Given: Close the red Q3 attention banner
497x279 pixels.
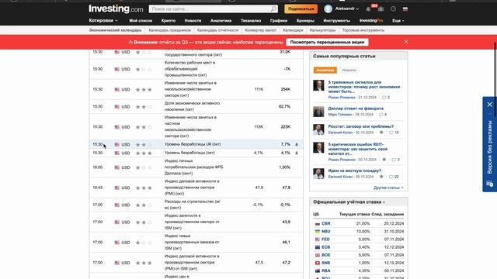Looking at the screenshot, I should (406, 42).
